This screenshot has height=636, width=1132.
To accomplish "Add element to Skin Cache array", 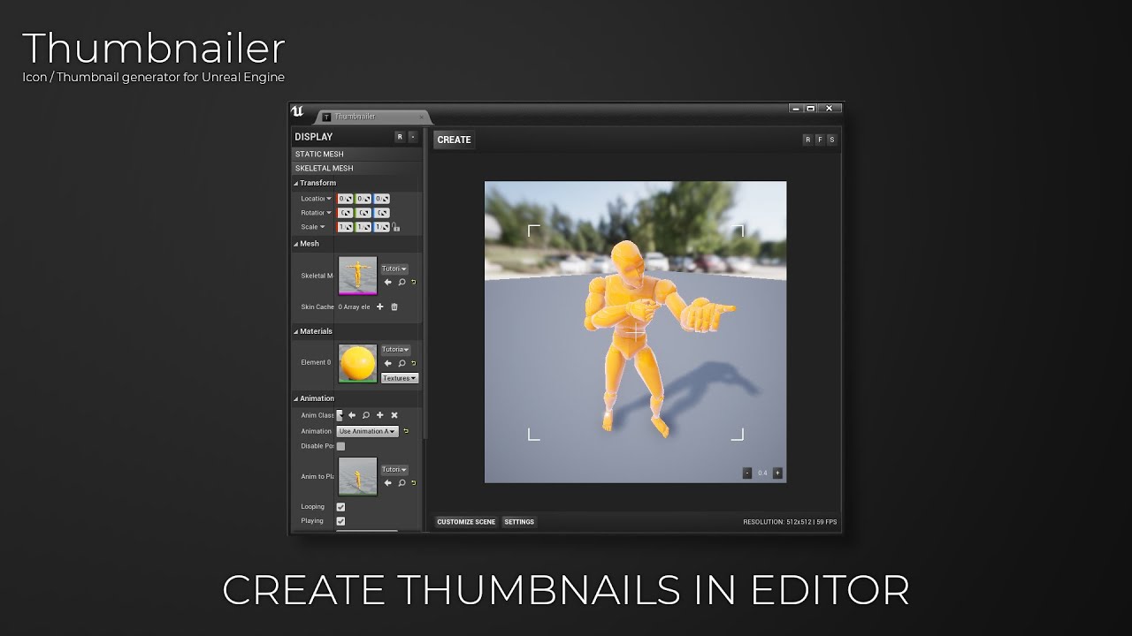I will pyautogui.click(x=380, y=307).
